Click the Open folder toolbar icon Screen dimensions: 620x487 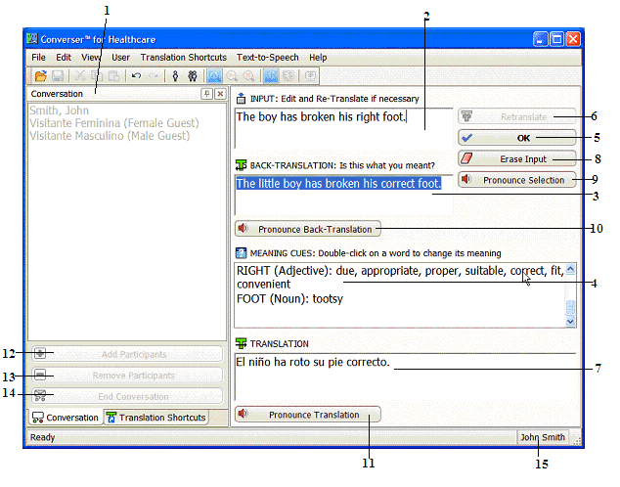coord(40,75)
